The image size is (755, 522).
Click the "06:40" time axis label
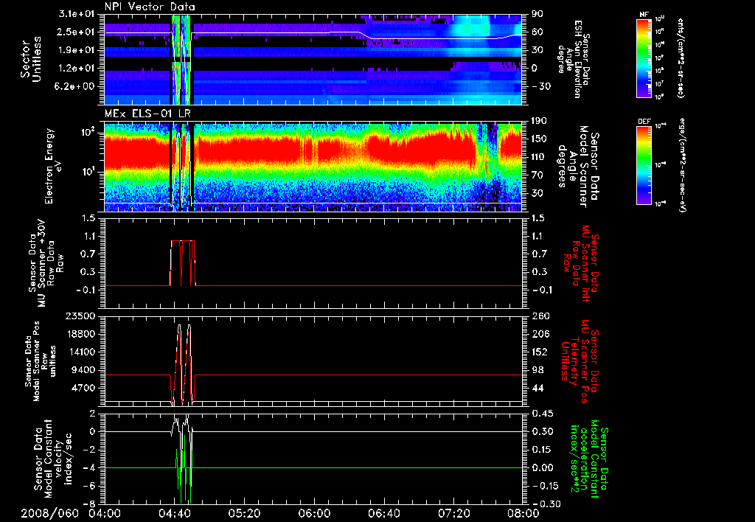383,514
